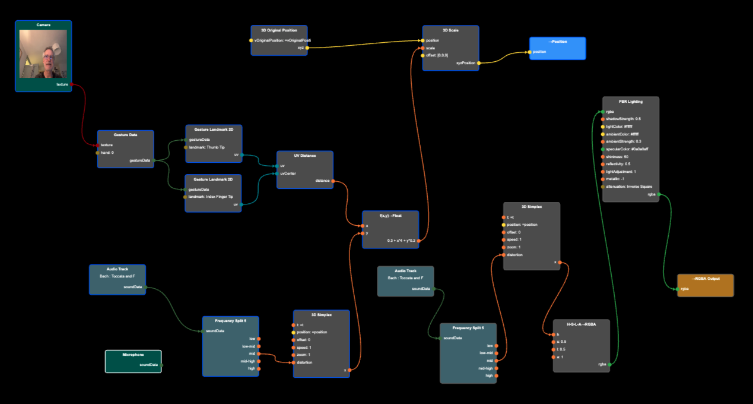This screenshot has height=404, width=753.
Task: Click the xyzPosition output port
Action: tap(479, 62)
